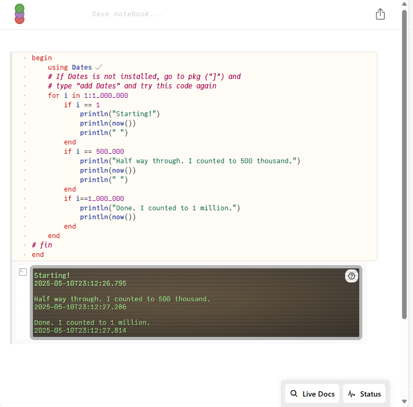The width and height of the screenshot is (413, 407).
Task: Click the 'Half way through' output line
Action: pos(122,299)
